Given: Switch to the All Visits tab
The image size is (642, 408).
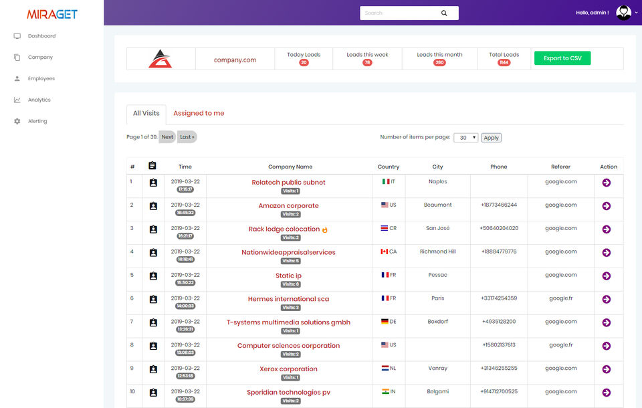Looking at the screenshot, I should 146,114.
